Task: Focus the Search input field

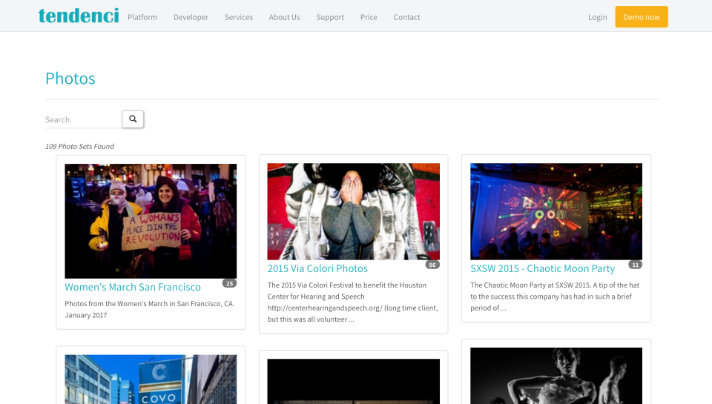Action: 84,119
